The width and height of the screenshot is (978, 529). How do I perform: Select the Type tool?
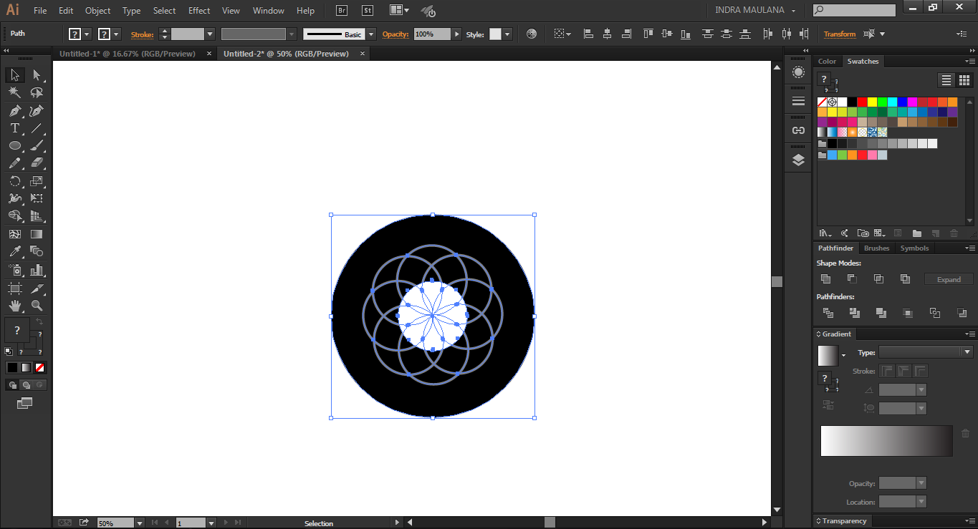coord(14,128)
